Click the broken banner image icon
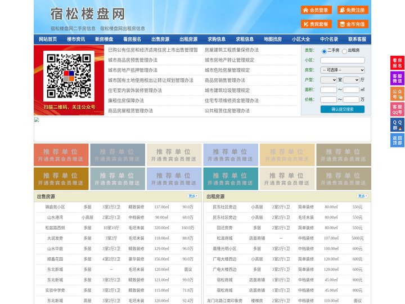This screenshot has width=405, height=304. [x=37, y=120]
